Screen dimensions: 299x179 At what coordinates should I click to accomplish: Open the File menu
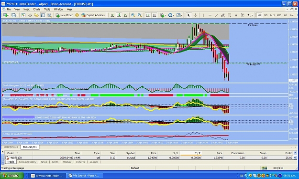point(9,10)
